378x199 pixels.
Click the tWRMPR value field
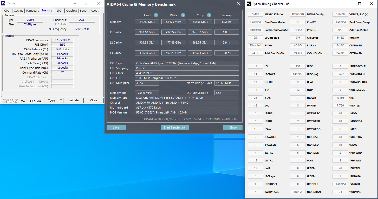(340, 192)
